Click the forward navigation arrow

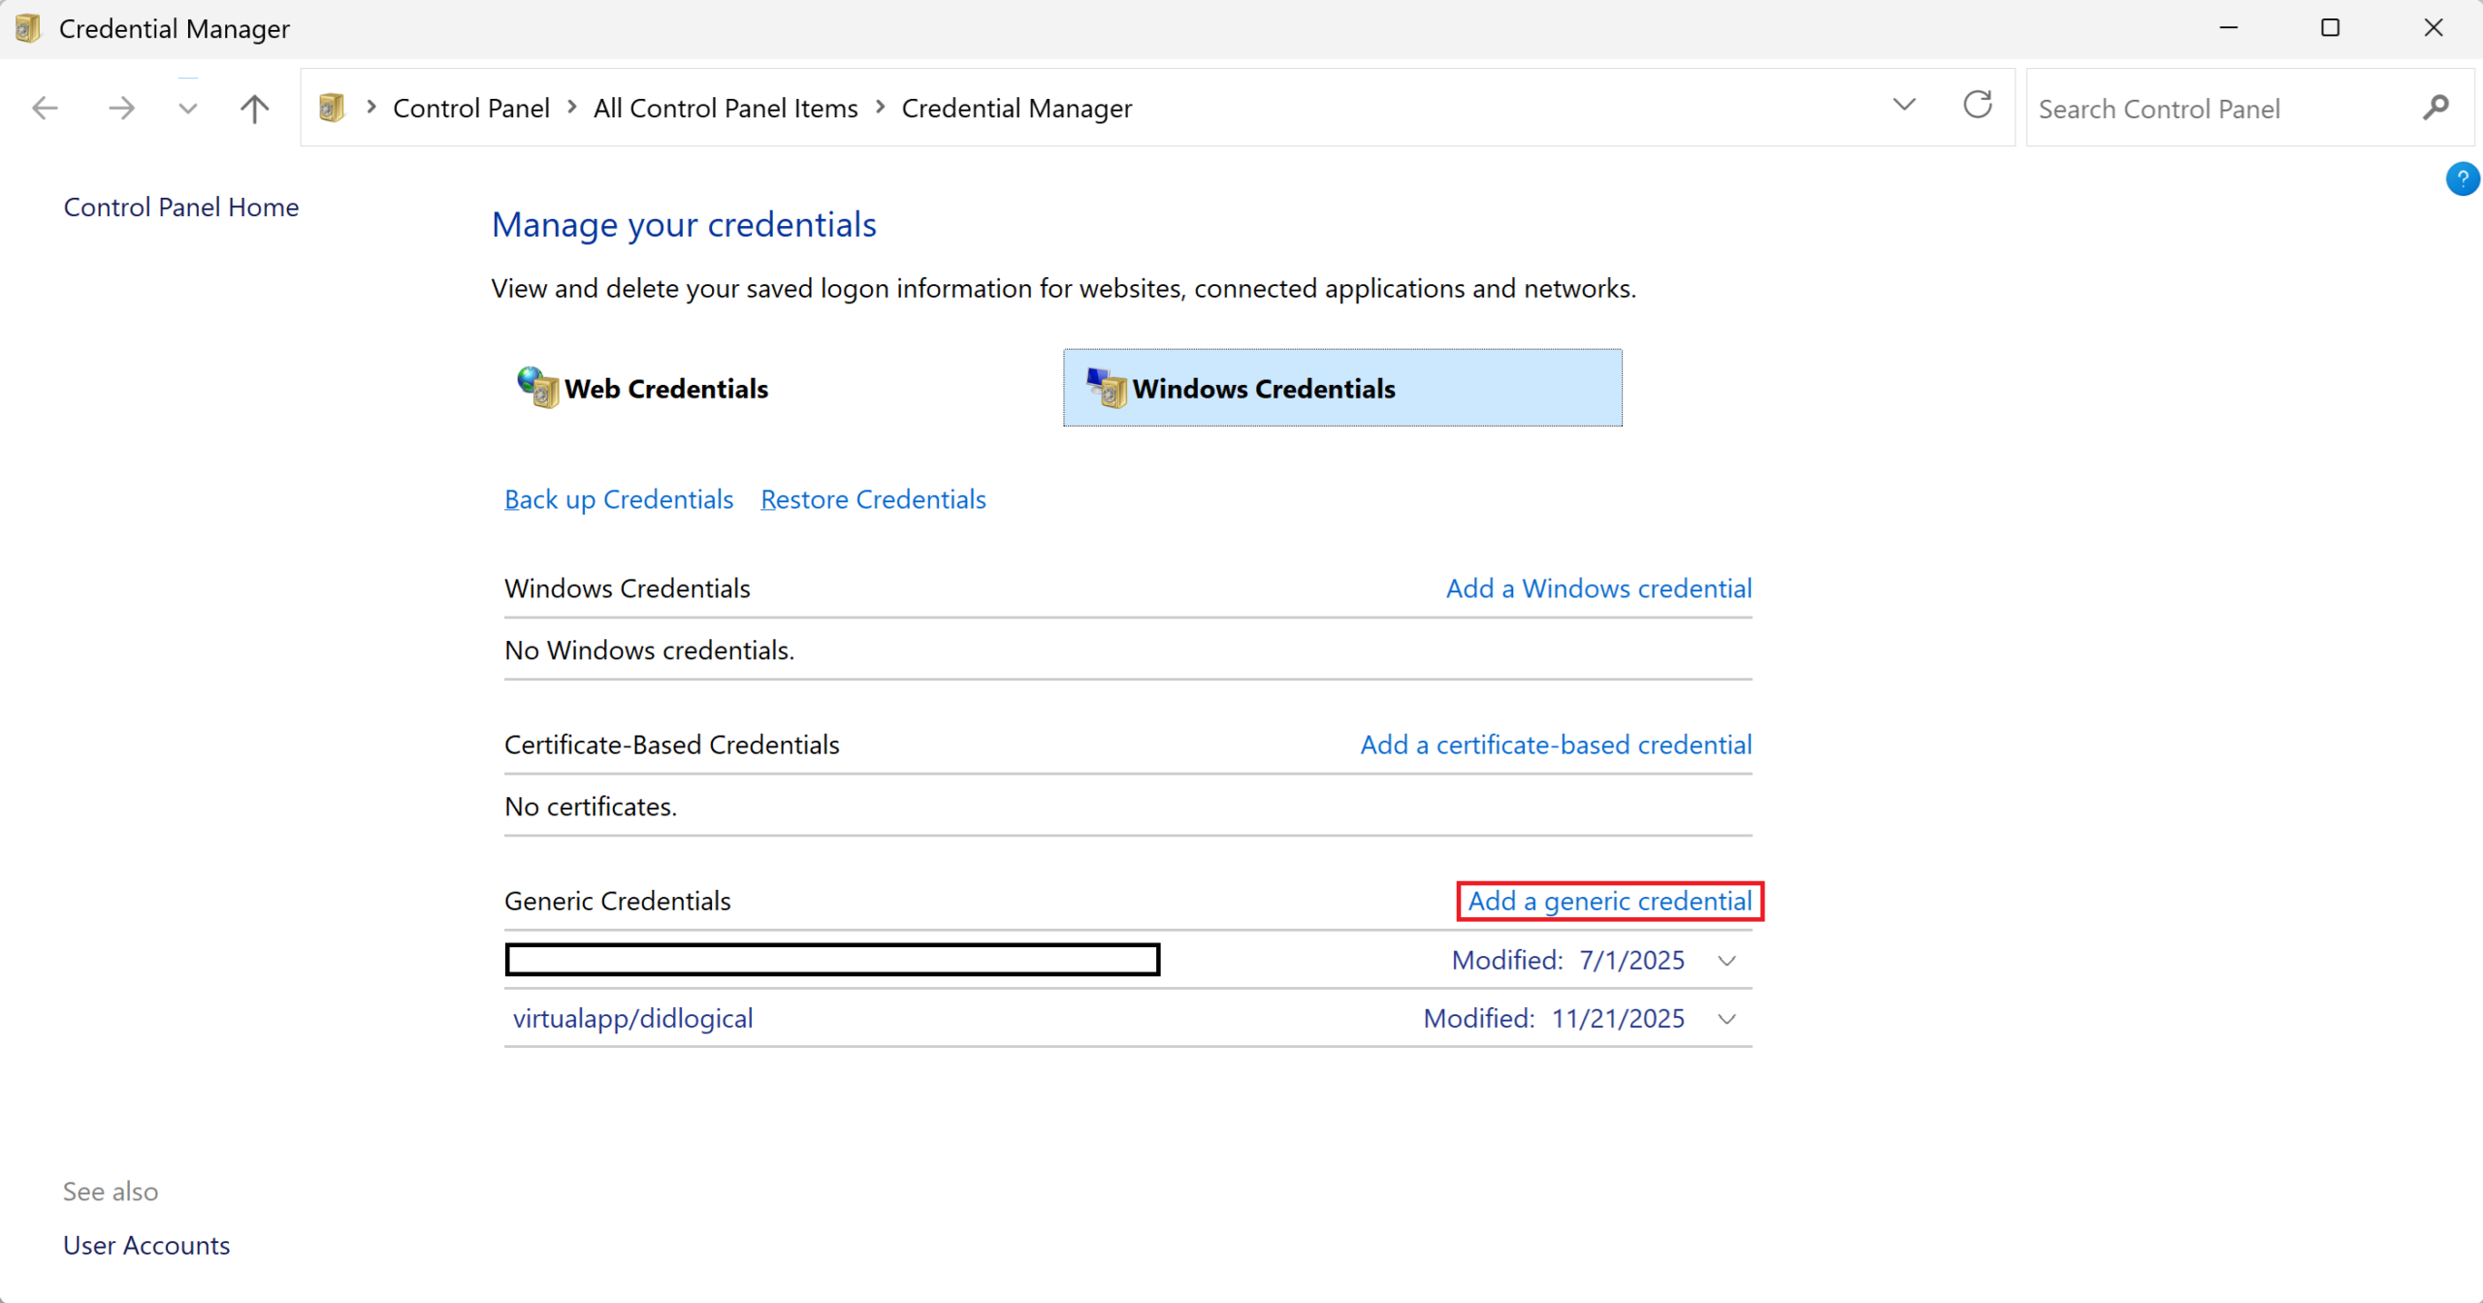(121, 108)
